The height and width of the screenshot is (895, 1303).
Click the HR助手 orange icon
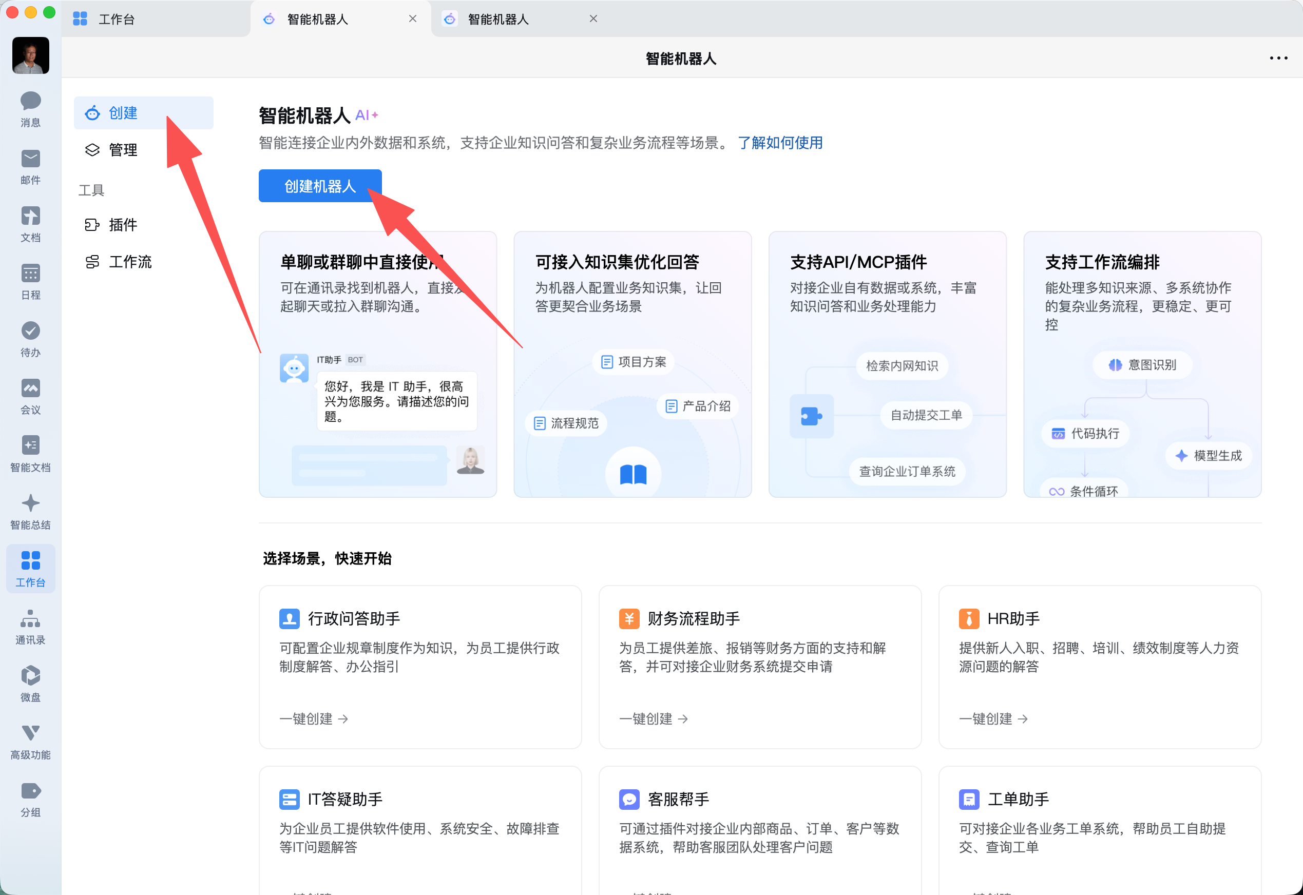click(969, 618)
